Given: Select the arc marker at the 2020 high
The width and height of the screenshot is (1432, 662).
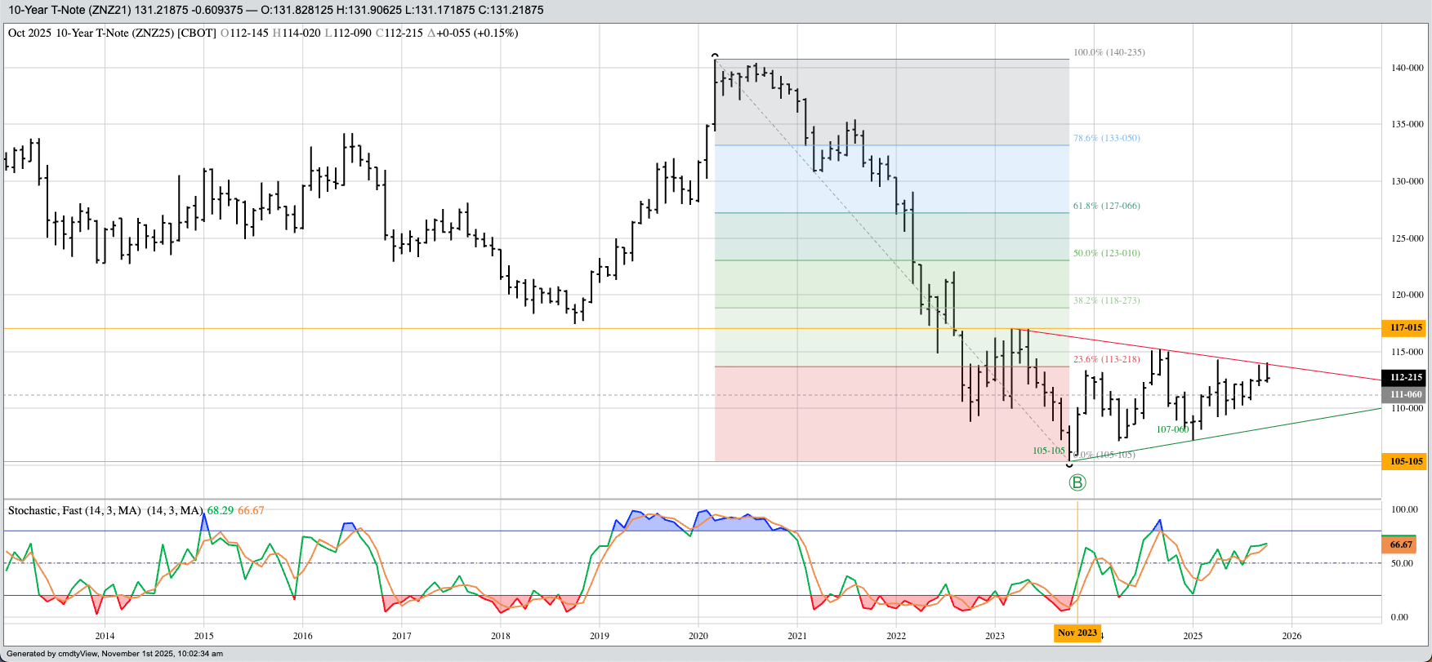Looking at the screenshot, I should 716,56.
